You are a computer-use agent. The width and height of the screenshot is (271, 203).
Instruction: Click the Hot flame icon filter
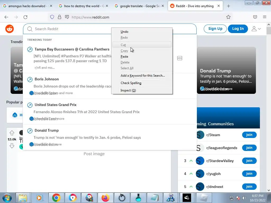[15, 115]
